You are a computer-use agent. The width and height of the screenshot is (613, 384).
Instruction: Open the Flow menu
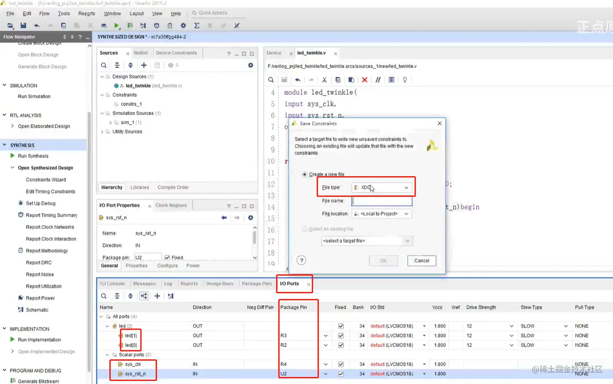(44, 14)
